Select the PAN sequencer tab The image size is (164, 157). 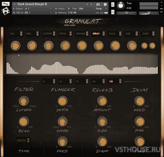[x=32, y=34]
